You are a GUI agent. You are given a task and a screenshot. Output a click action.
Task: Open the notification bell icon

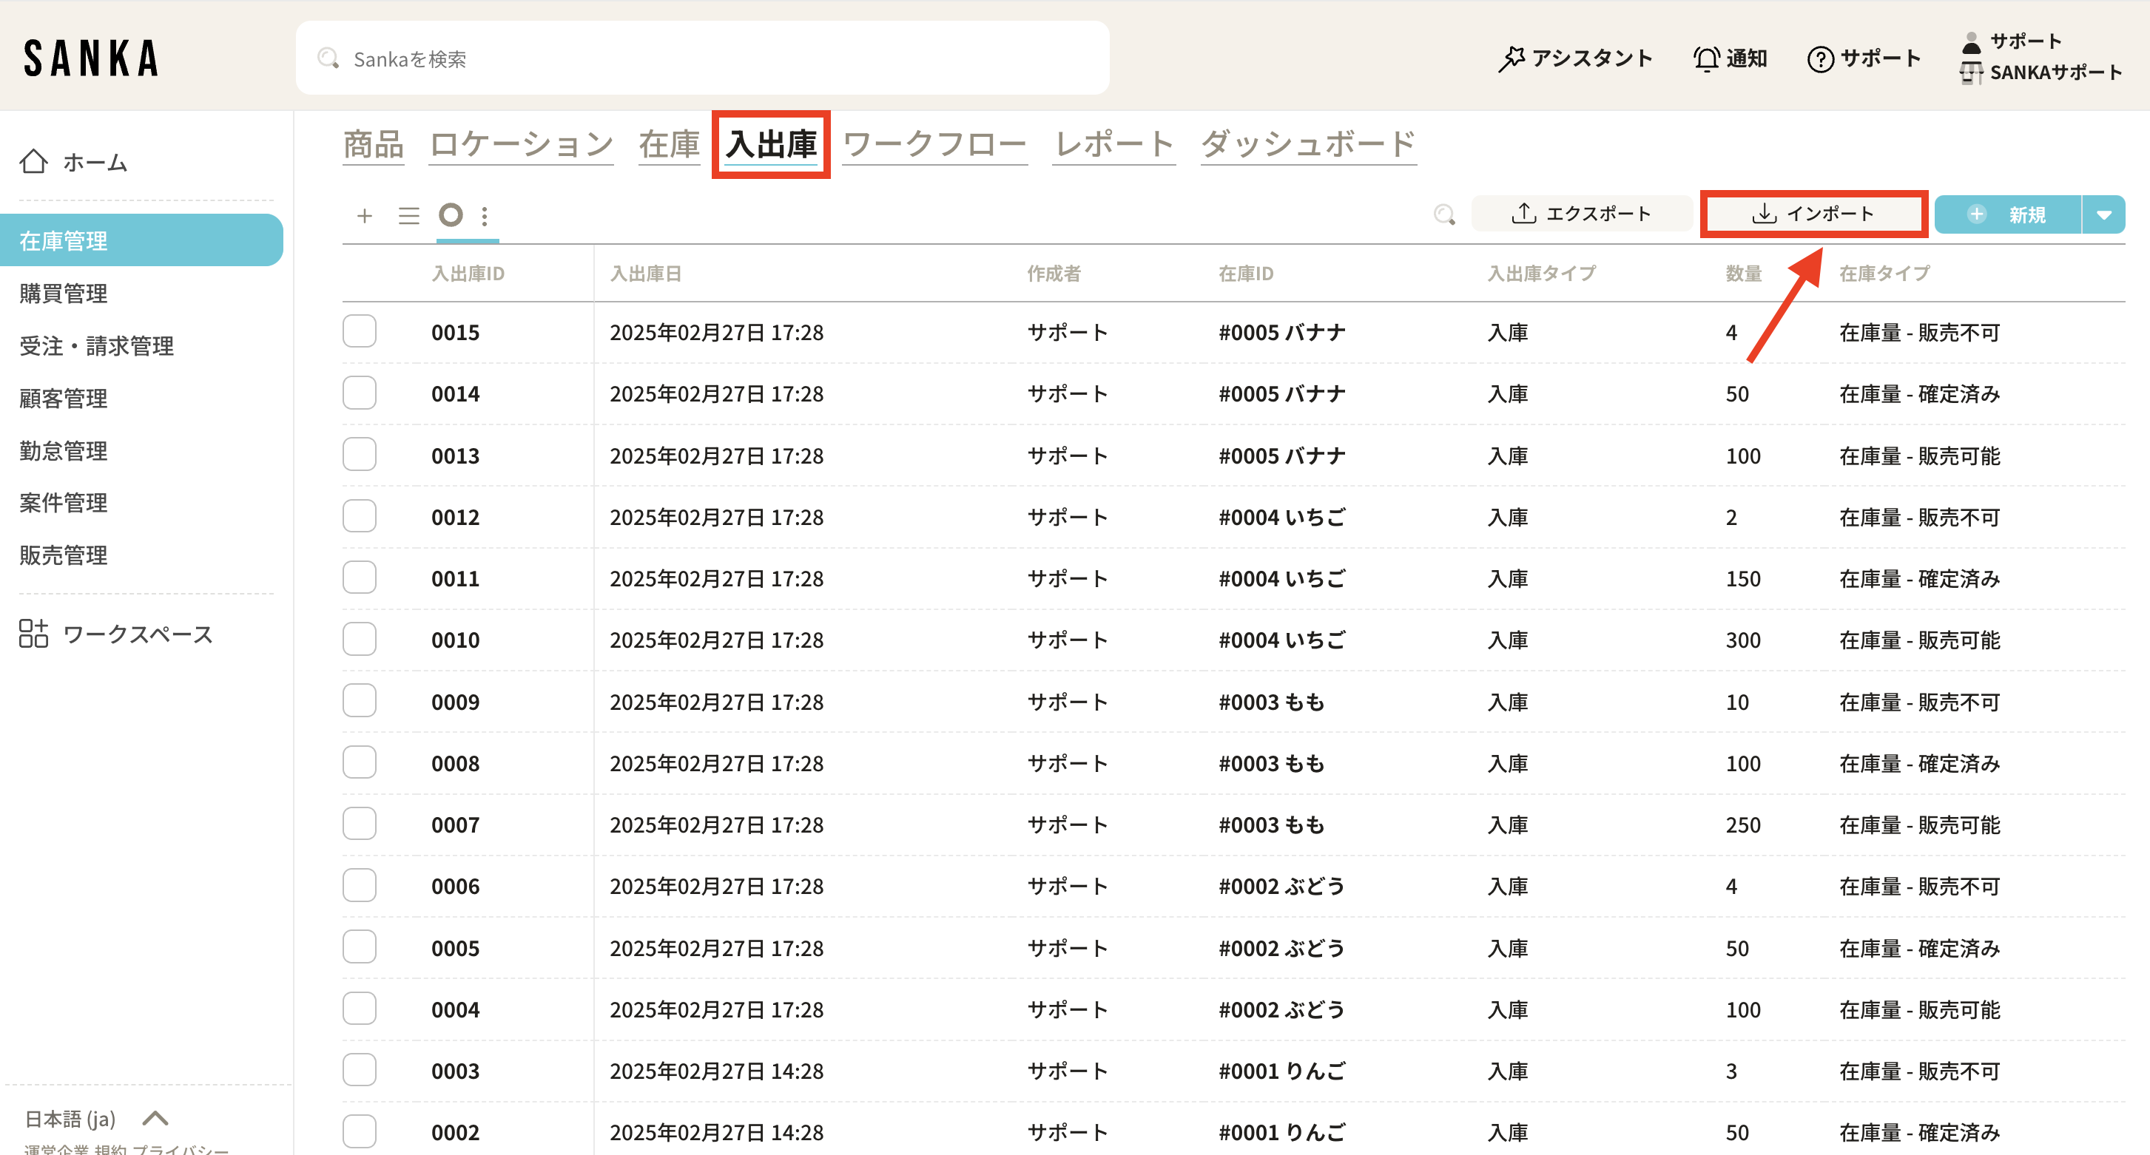click(x=1705, y=58)
